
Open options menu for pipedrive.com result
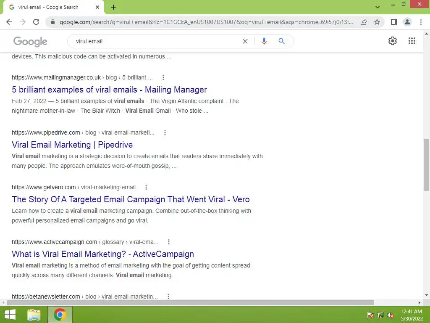pyautogui.click(x=165, y=132)
